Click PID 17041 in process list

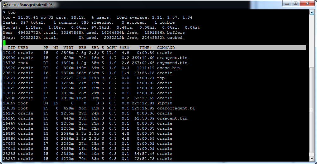tap(9, 149)
